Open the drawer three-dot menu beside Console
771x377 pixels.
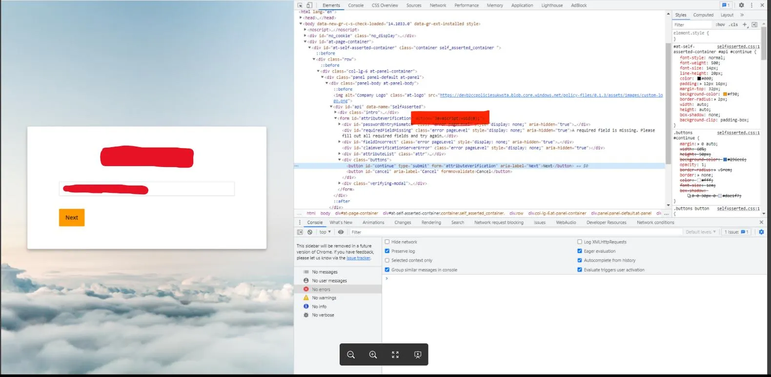coord(300,223)
